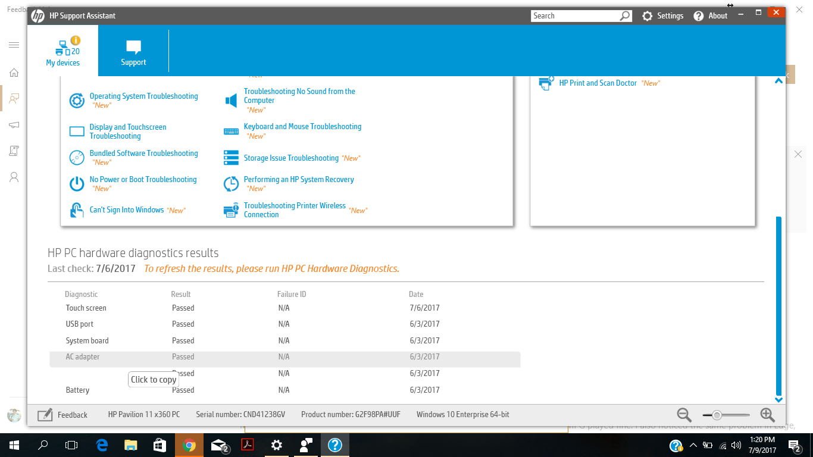Click the About question mark icon
813x457 pixels.
(x=698, y=15)
